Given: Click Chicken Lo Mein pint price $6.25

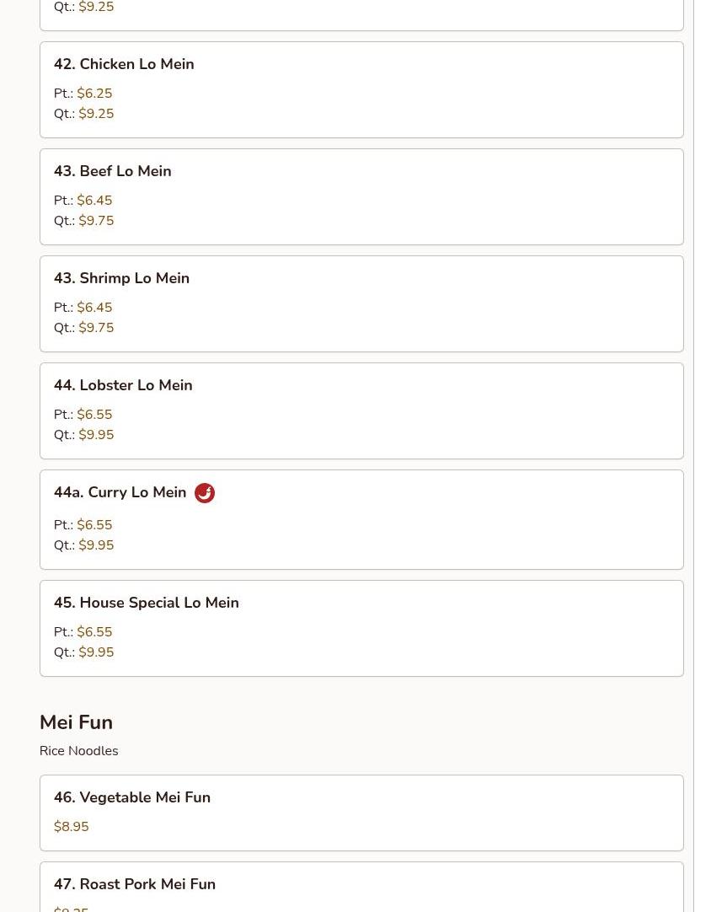Looking at the screenshot, I should tap(94, 93).
